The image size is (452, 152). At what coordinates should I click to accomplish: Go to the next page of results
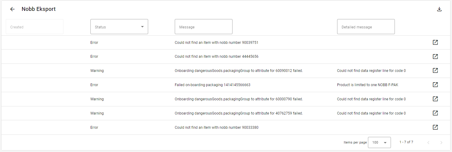[441, 142]
